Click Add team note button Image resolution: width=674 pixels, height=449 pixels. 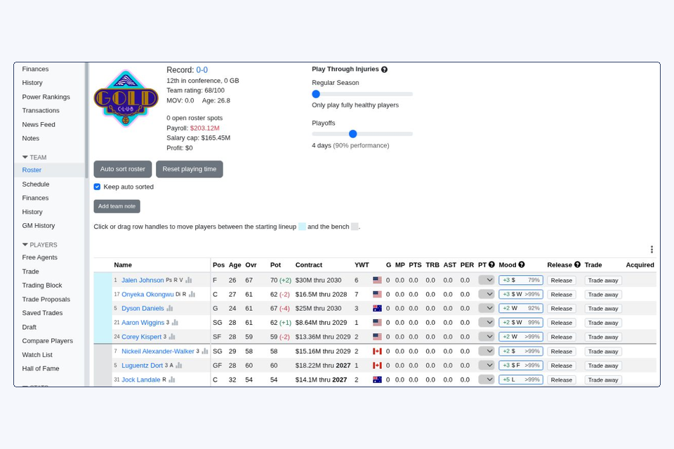click(x=117, y=206)
